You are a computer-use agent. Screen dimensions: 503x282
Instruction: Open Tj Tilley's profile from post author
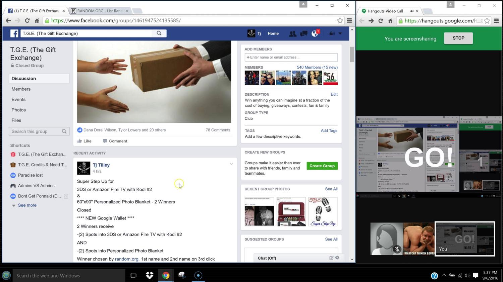pyautogui.click(x=101, y=165)
